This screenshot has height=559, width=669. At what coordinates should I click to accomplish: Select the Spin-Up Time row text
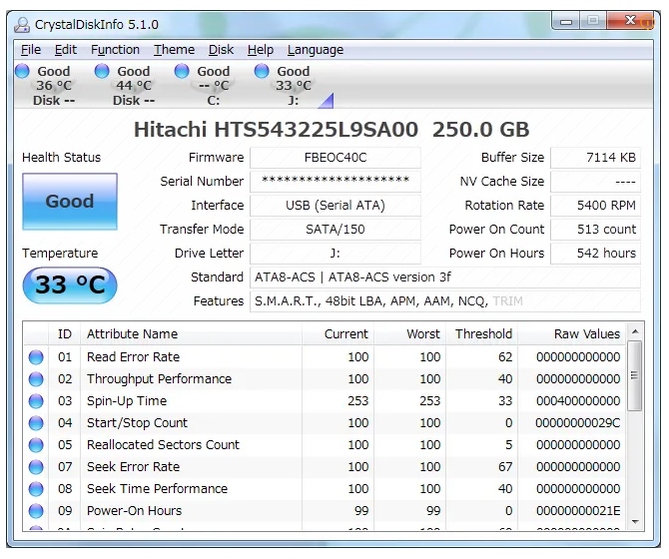[127, 401]
